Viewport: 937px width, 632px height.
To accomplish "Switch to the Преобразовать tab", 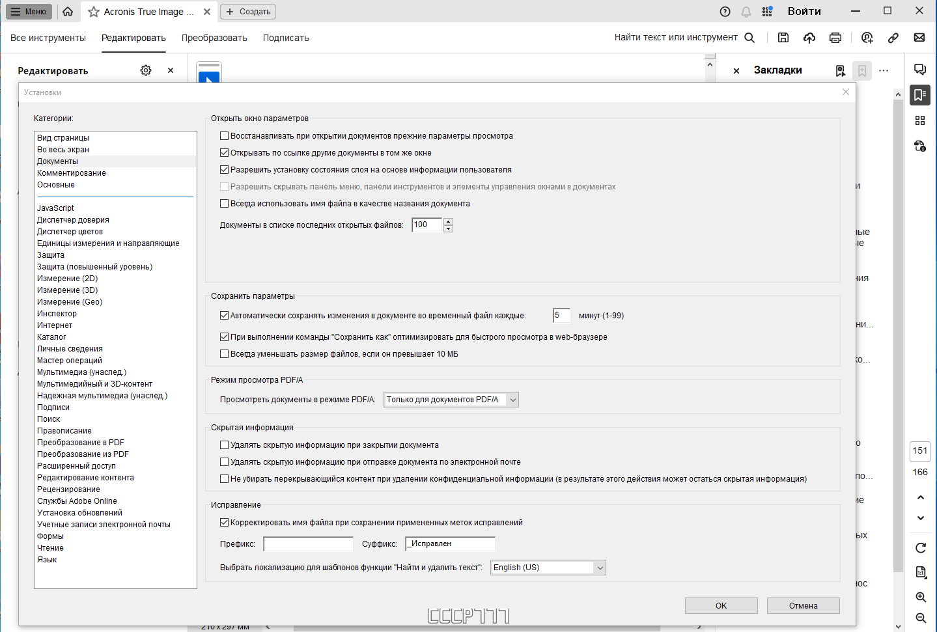I will coord(214,38).
